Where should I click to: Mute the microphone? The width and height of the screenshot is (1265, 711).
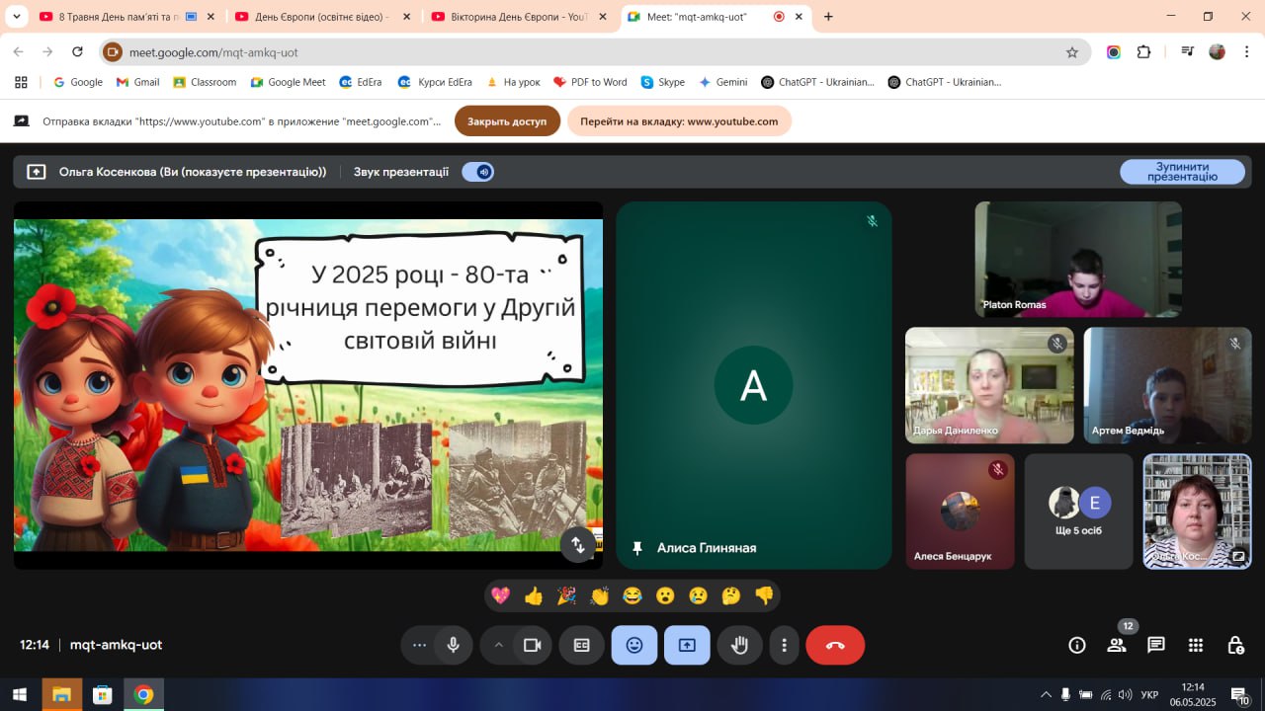click(453, 645)
